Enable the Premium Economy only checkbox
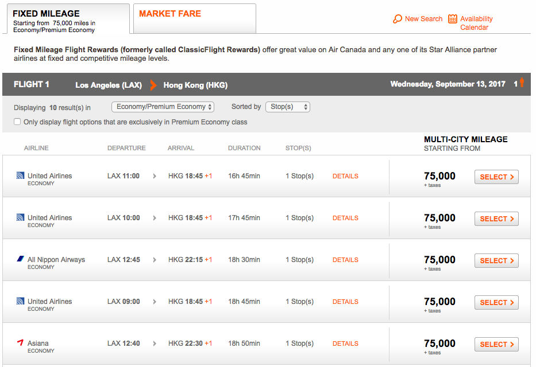The height and width of the screenshot is (367, 536). pyautogui.click(x=17, y=122)
